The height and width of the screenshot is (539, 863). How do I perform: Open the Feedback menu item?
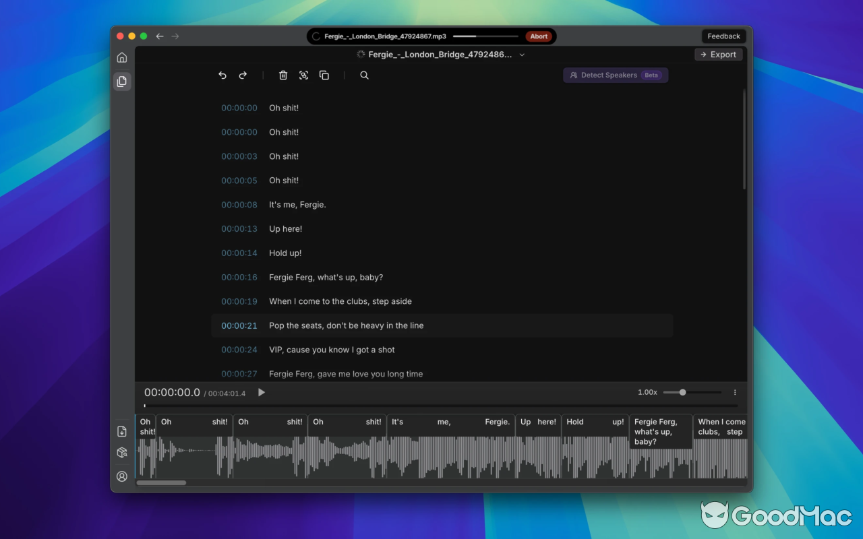(723, 36)
